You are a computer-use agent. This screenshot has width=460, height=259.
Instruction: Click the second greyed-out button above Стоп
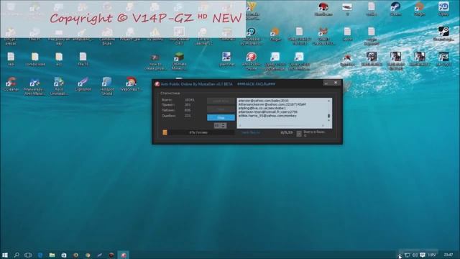point(221,109)
